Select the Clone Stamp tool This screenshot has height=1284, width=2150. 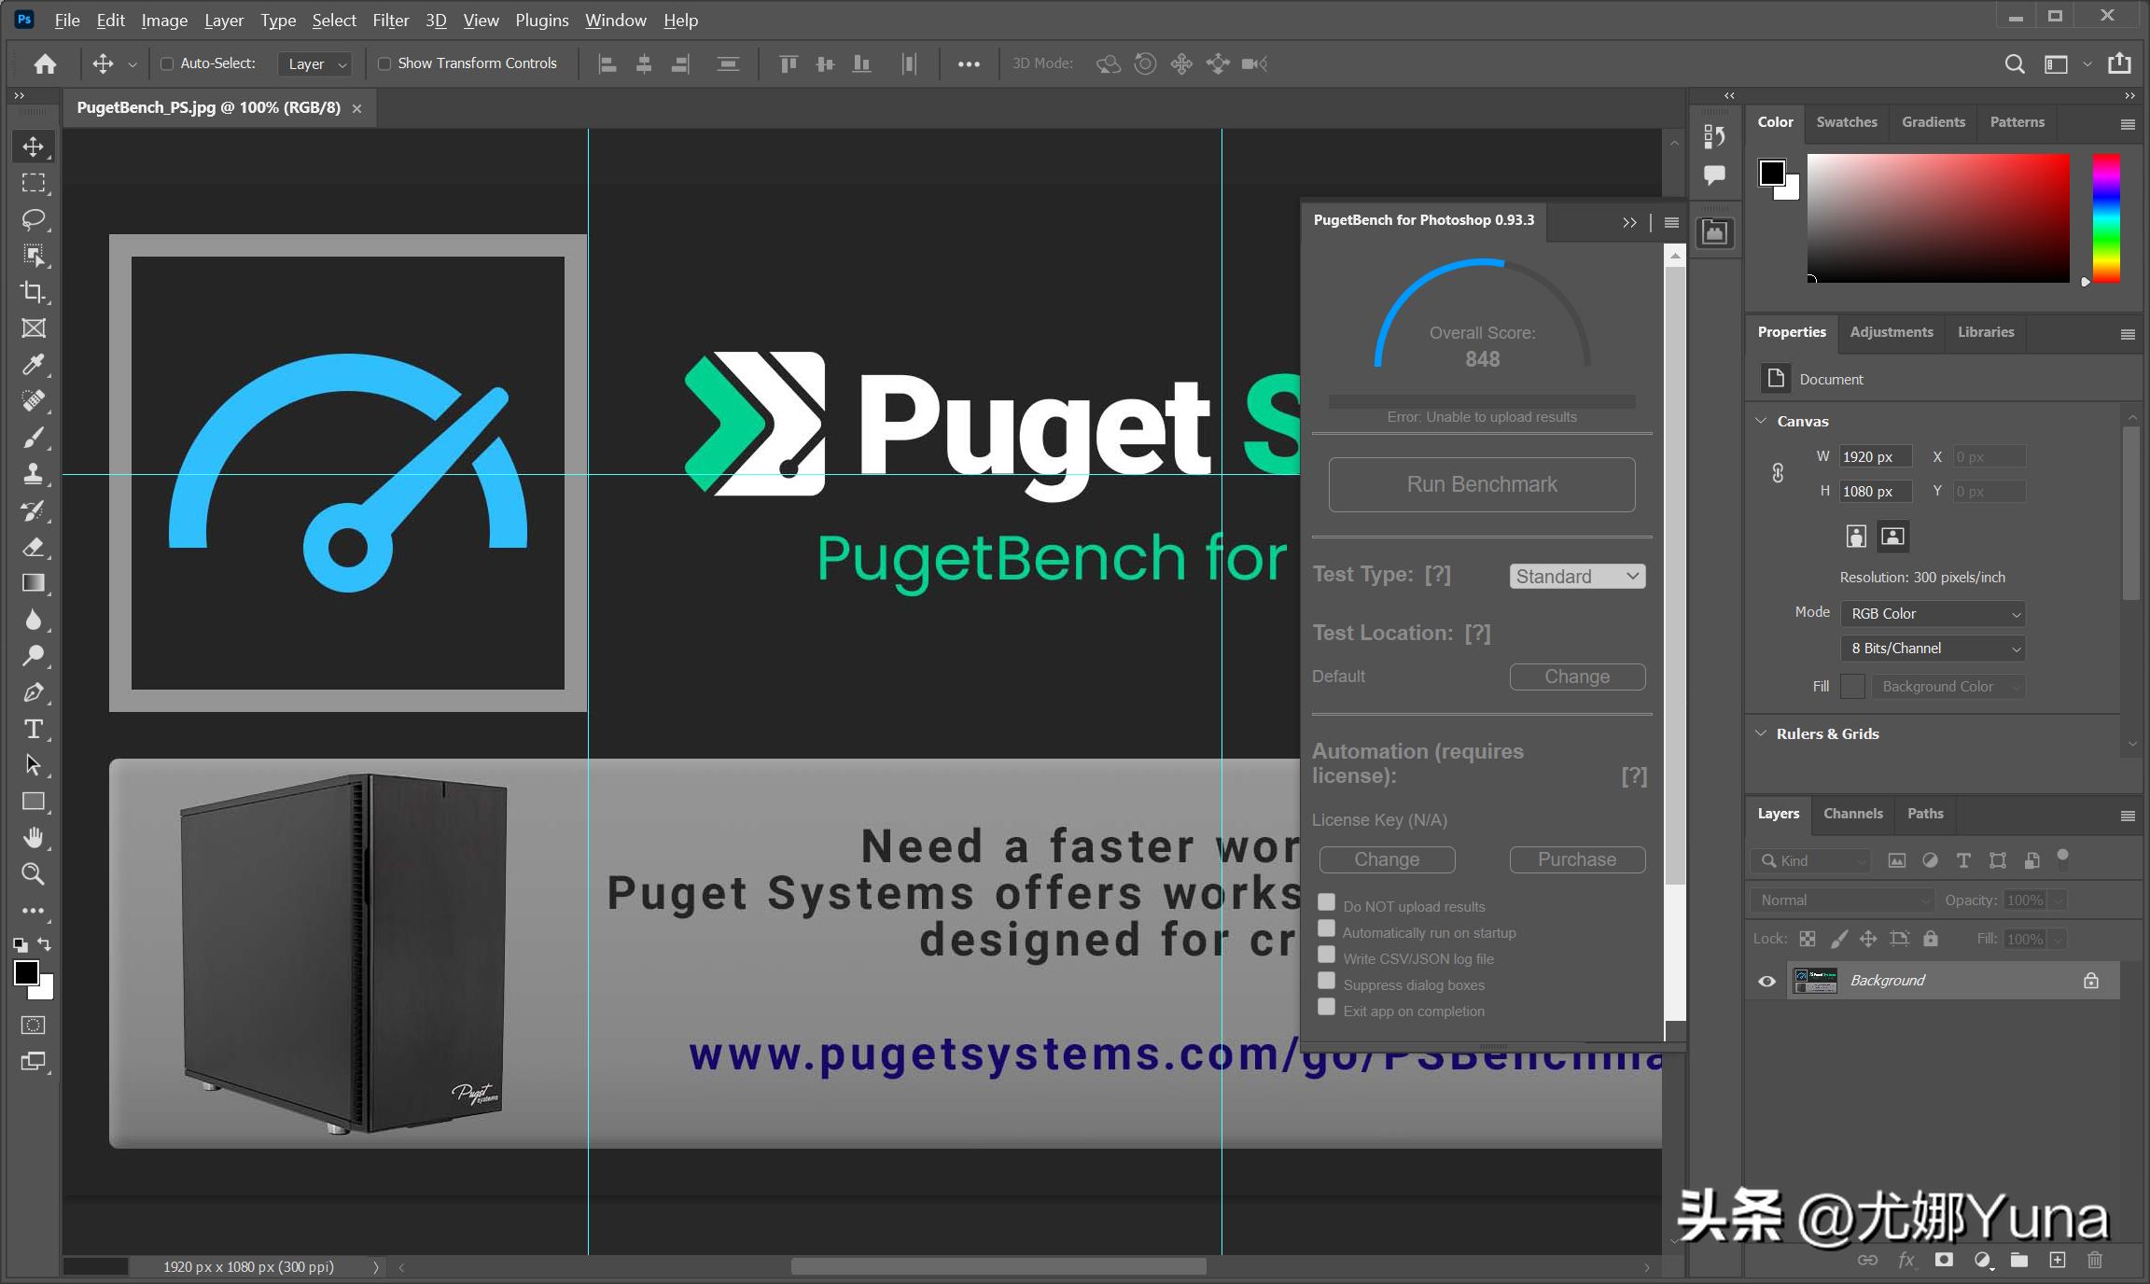[x=34, y=474]
